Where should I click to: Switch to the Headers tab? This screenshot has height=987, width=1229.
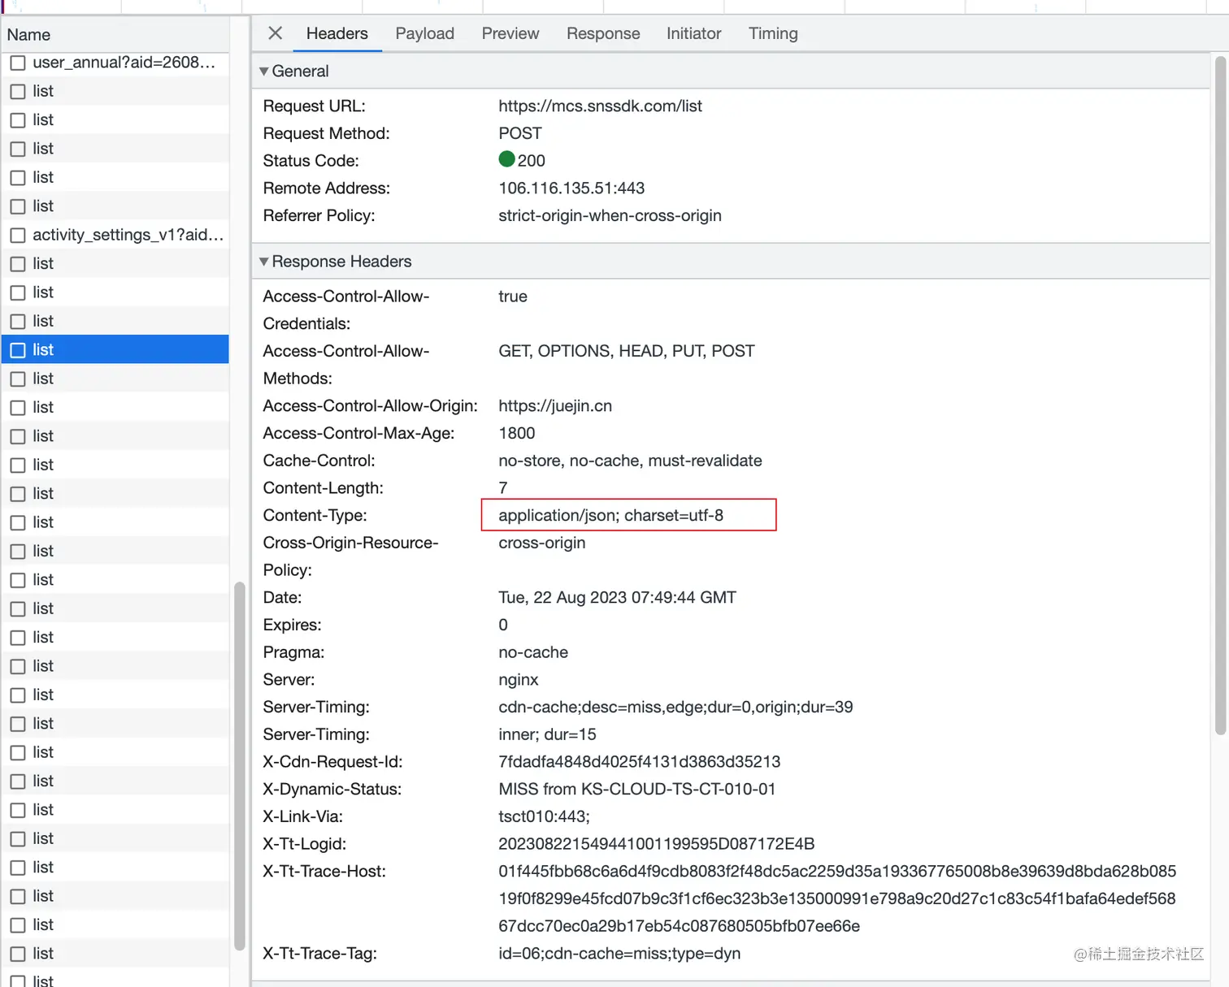click(x=337, y=33)
